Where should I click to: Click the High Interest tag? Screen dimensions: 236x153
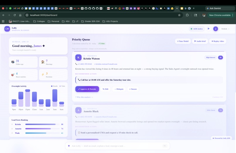pos(211,57)
